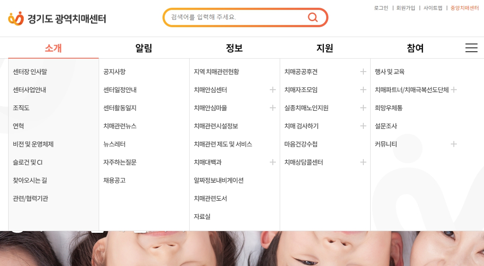The height and width of the screenshot is (266, 484).
Task: Click inside the search input field
Action: click(x=233, y=17)
